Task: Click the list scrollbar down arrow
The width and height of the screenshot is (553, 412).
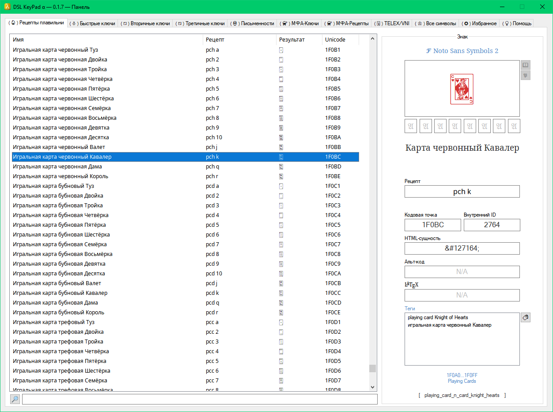Action: point(373,387)
